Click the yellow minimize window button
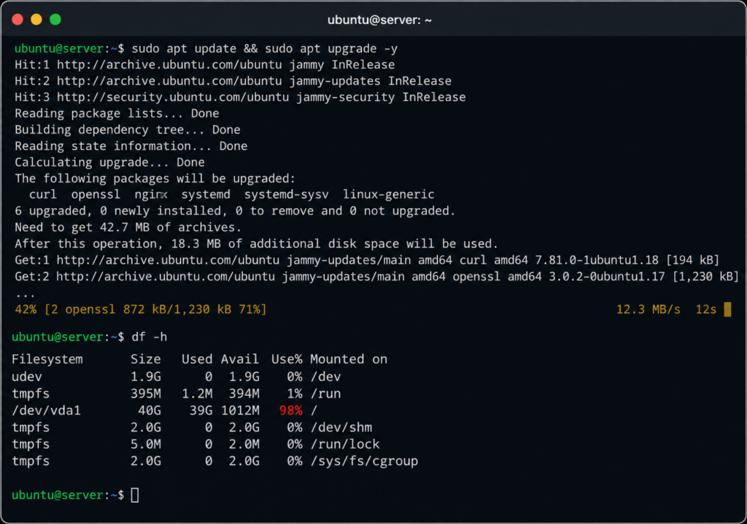 pyautogui.click(x=36, y=20)
